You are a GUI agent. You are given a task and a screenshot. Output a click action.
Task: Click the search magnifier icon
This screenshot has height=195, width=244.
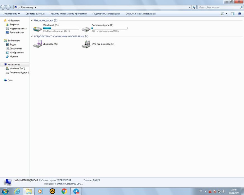point(241,7)
